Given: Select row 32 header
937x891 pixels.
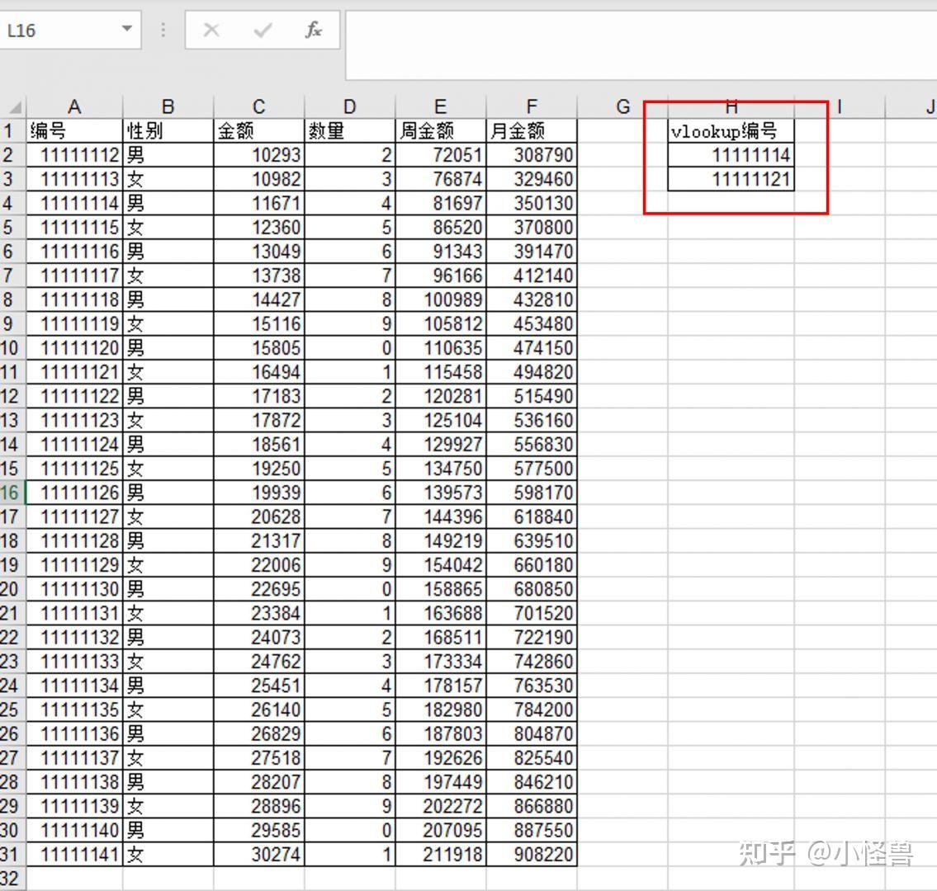Looking at the screenshot, I should tap(11, 879).
